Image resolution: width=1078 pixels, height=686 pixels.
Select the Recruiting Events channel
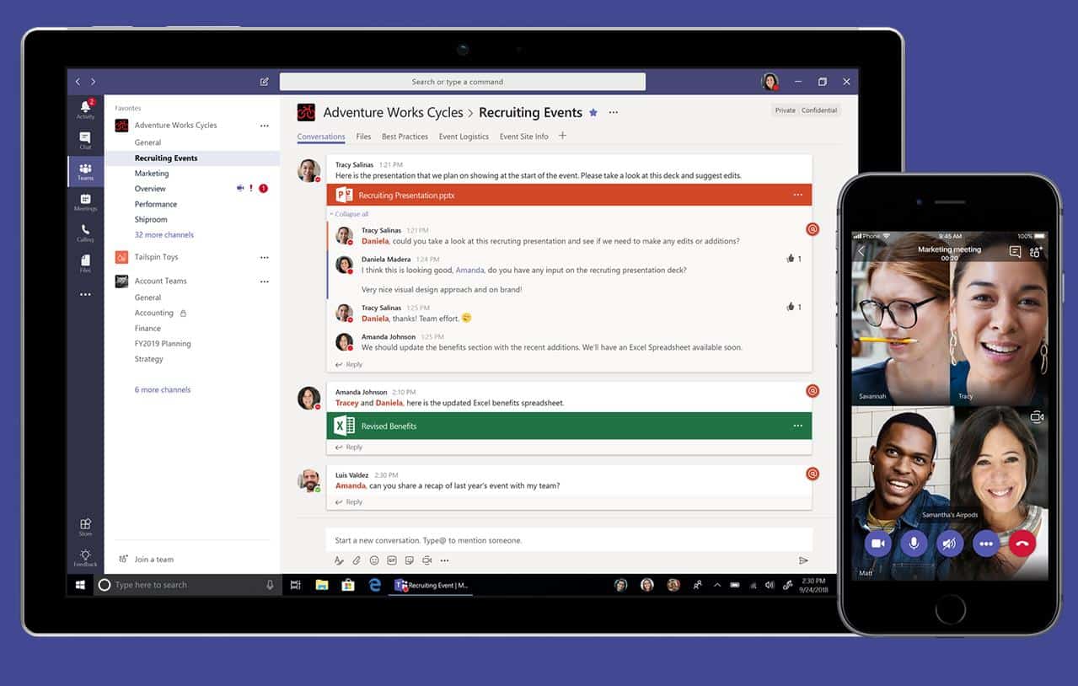(x=192, y=158)
